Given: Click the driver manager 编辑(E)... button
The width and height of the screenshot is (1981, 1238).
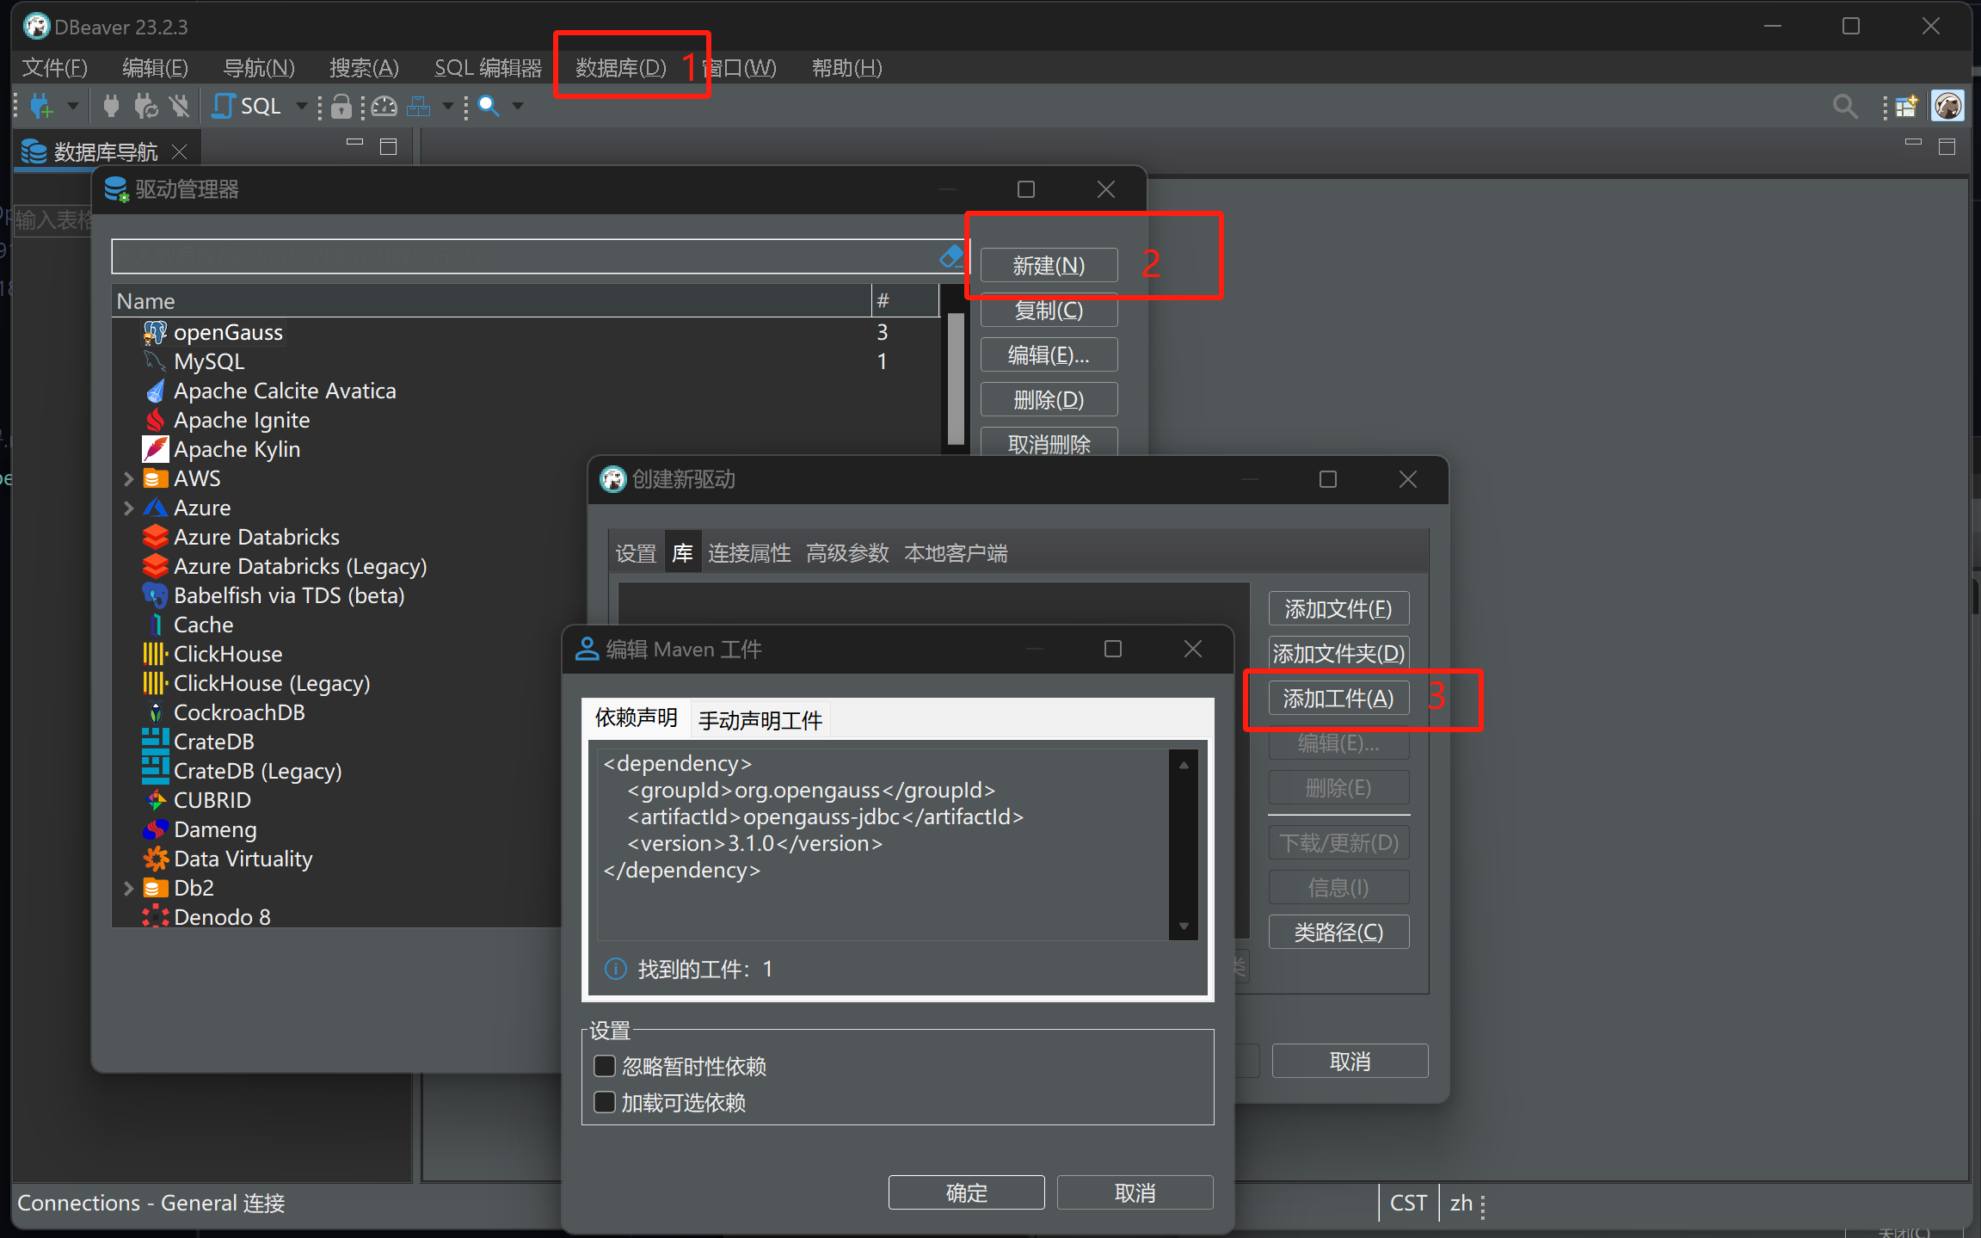Looking at the screenshot, I should pos(1049,354).
